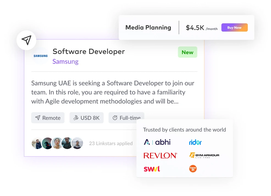The width and height of the screenshot is (271, 196).
Task: Expand the applicants avatar list
Action: [57, 143]
